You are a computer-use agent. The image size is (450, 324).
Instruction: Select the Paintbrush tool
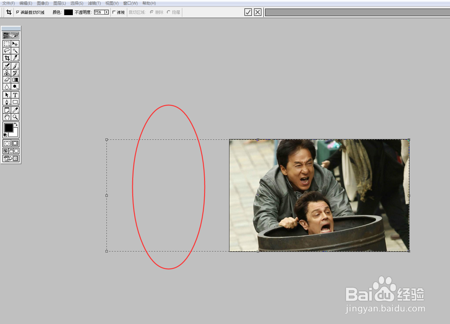pyautogui.click(x=15, y=66)
